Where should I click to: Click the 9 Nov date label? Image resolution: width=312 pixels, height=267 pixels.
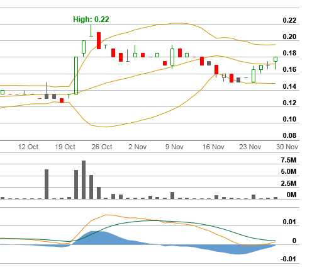click(174, 147)
